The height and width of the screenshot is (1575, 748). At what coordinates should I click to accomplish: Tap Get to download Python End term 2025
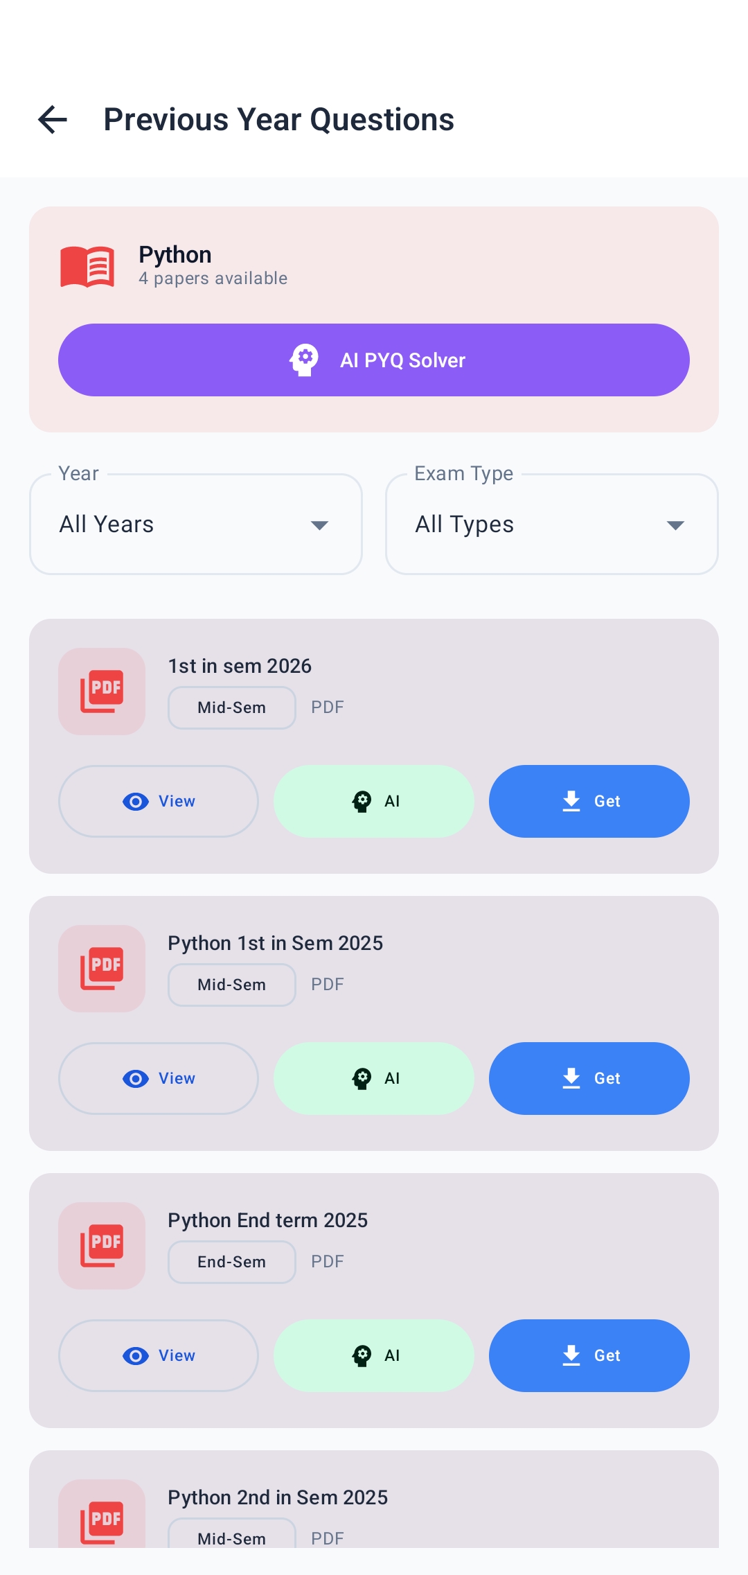pyautogui.click(x=589, y=1355)
